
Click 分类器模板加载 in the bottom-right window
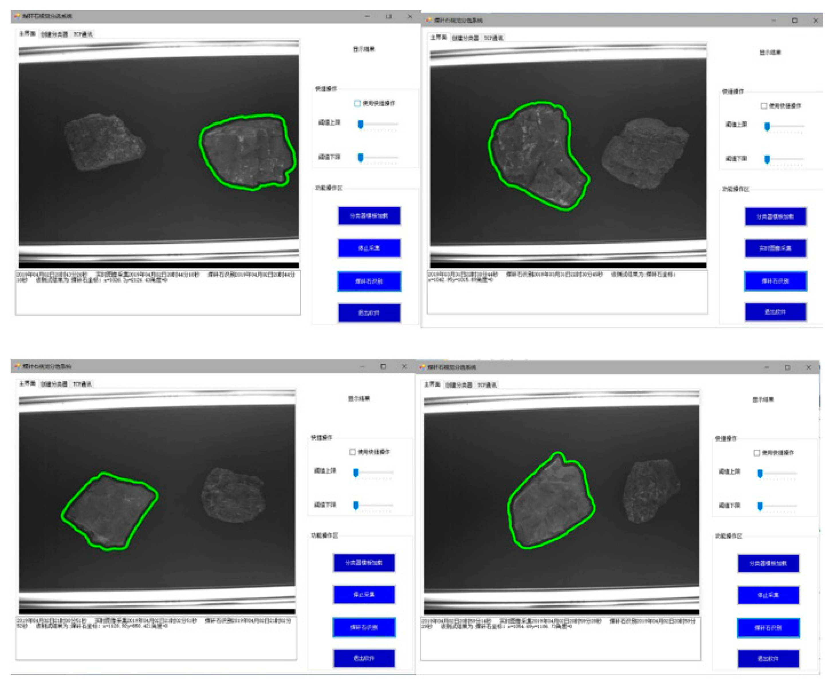(x=769, y=563)
